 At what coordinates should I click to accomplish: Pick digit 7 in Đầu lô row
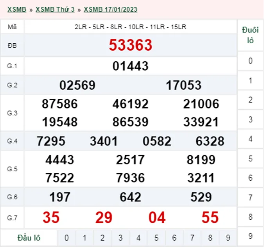pos(192,238)
